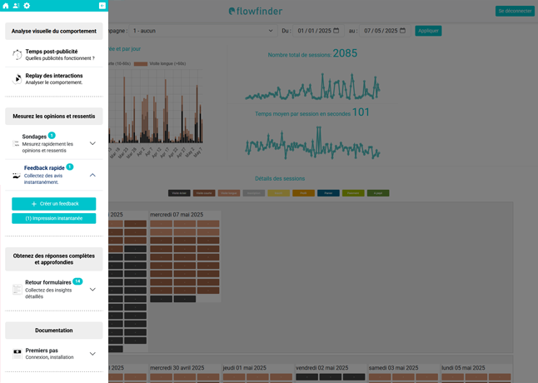Go to the home icon in sidebar header
The image size is (538, 383).
[x=6, y=6]
